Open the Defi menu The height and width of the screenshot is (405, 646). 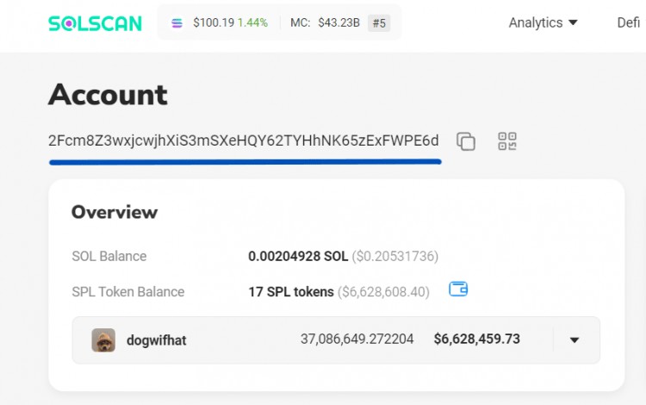point(628,22)
